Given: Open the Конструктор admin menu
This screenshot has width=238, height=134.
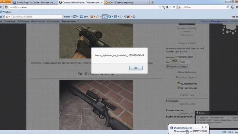Looking at the screenshot, I should (x=68, y=21).
